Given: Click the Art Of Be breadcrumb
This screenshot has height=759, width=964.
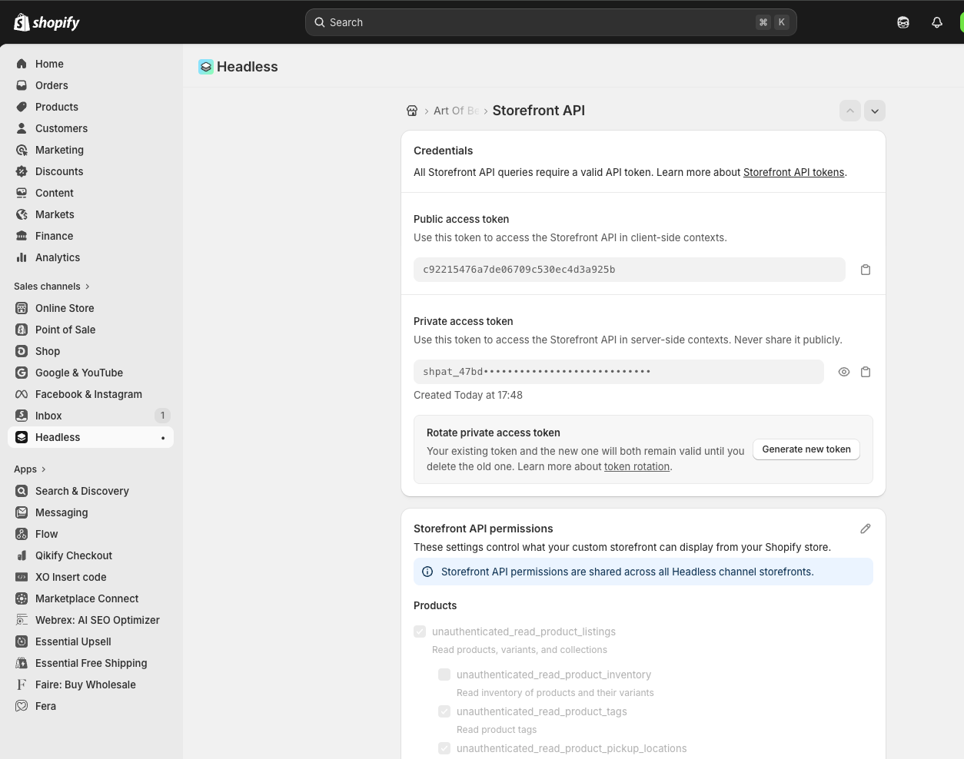Looking at the screenshot, I should pyautogui.click(x=456, y=111).
